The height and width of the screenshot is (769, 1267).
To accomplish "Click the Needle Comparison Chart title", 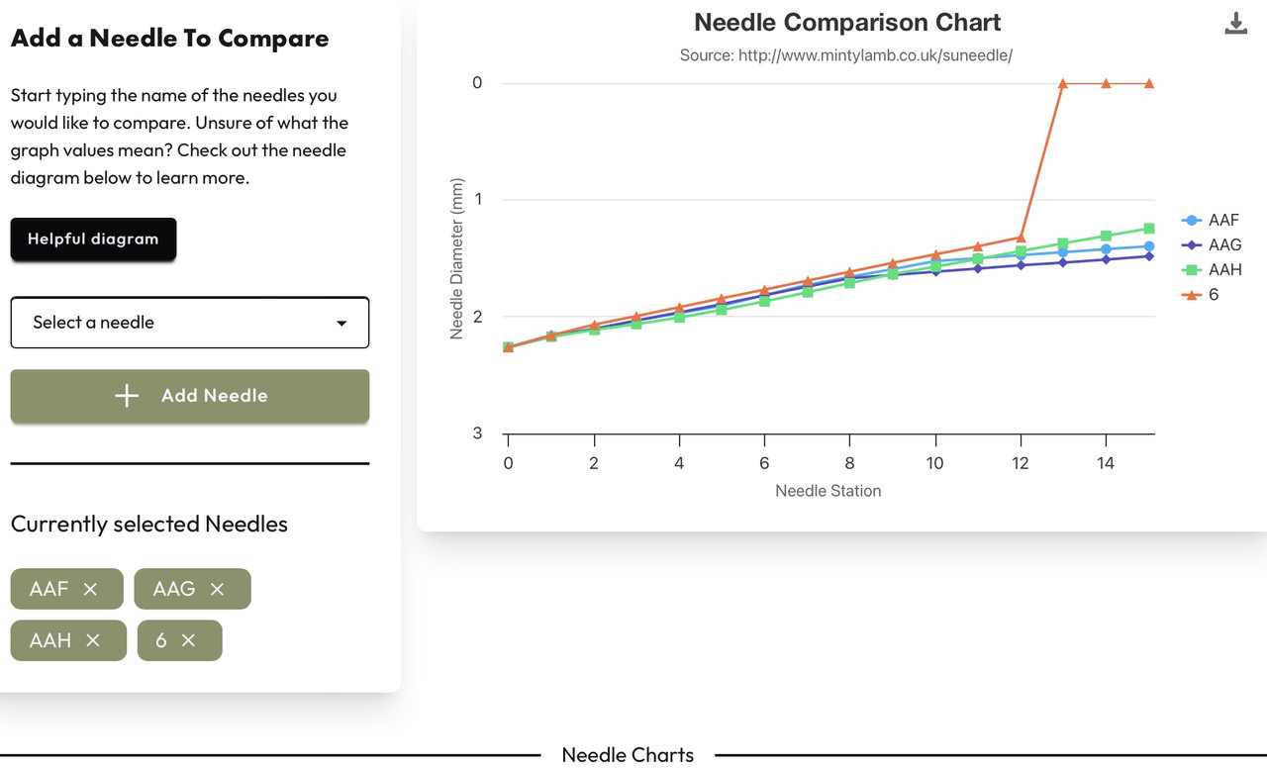I will coord(847,23).
